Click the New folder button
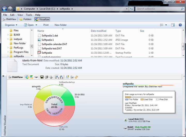 pyautogui.click(x=60, y=25)
